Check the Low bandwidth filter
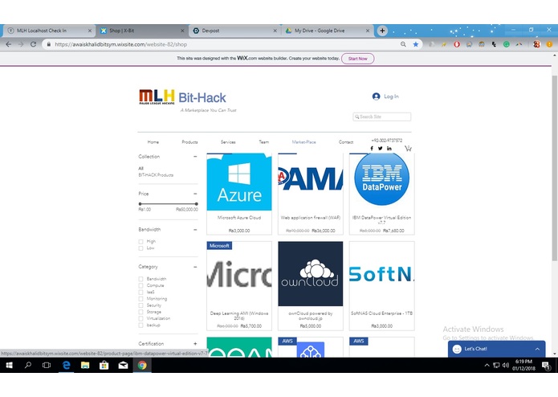The image size is (558, 397). click(141, 248)
